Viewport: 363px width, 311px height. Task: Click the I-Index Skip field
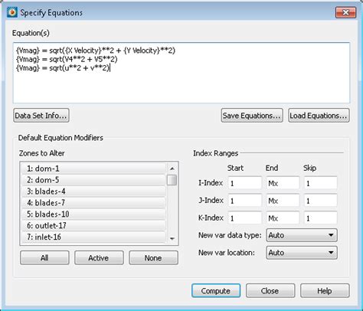coord(320,183)
